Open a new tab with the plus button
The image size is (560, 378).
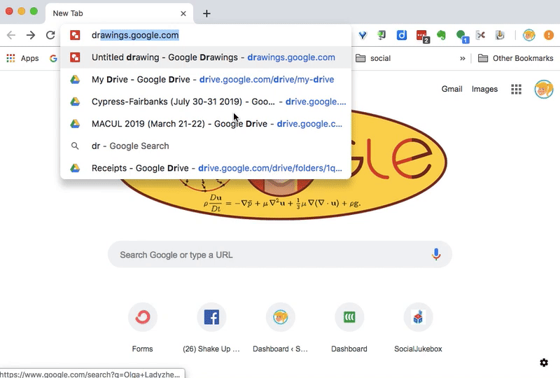[x=206, y=13]
